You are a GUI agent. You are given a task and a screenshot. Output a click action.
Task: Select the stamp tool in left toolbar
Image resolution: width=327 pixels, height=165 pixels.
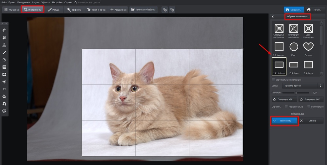click(x=5, y=45)
